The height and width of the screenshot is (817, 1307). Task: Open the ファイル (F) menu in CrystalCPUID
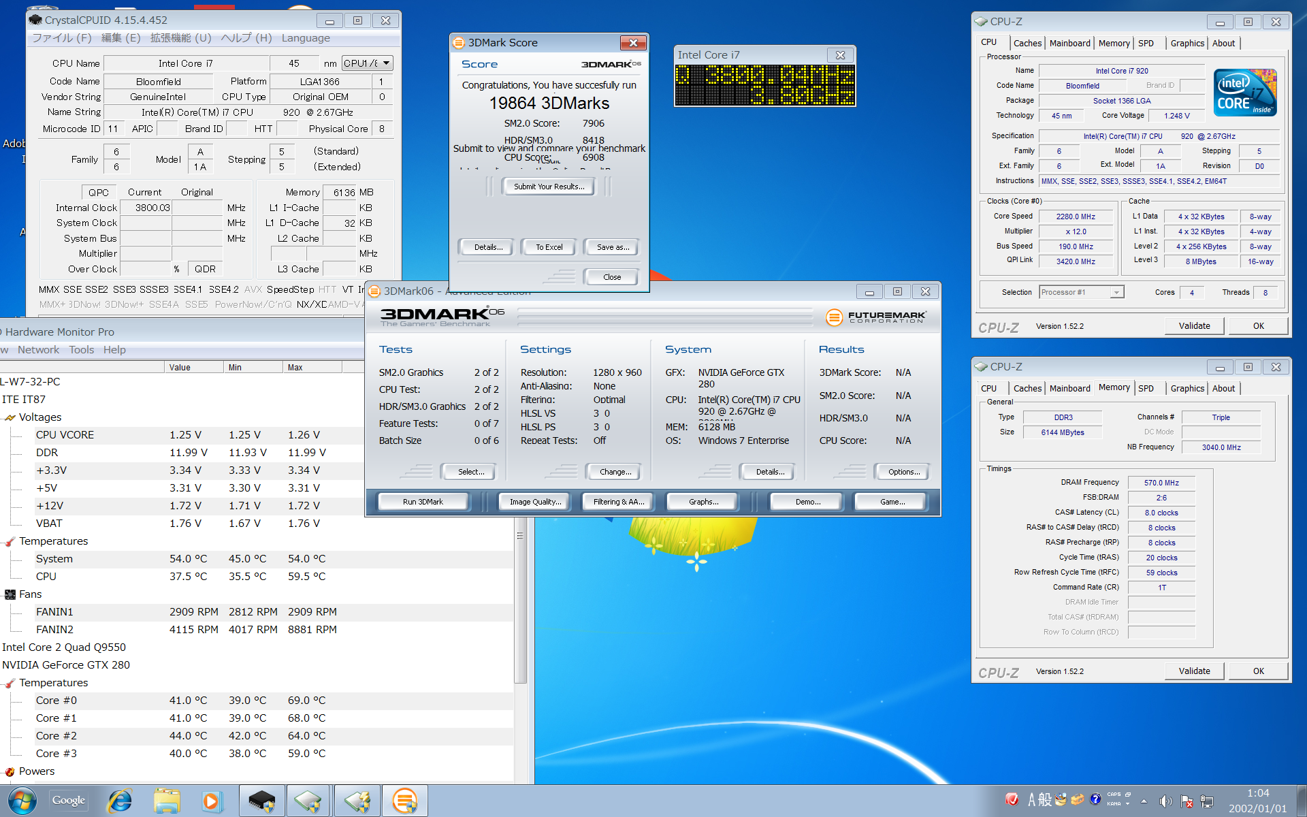(62, 38)
